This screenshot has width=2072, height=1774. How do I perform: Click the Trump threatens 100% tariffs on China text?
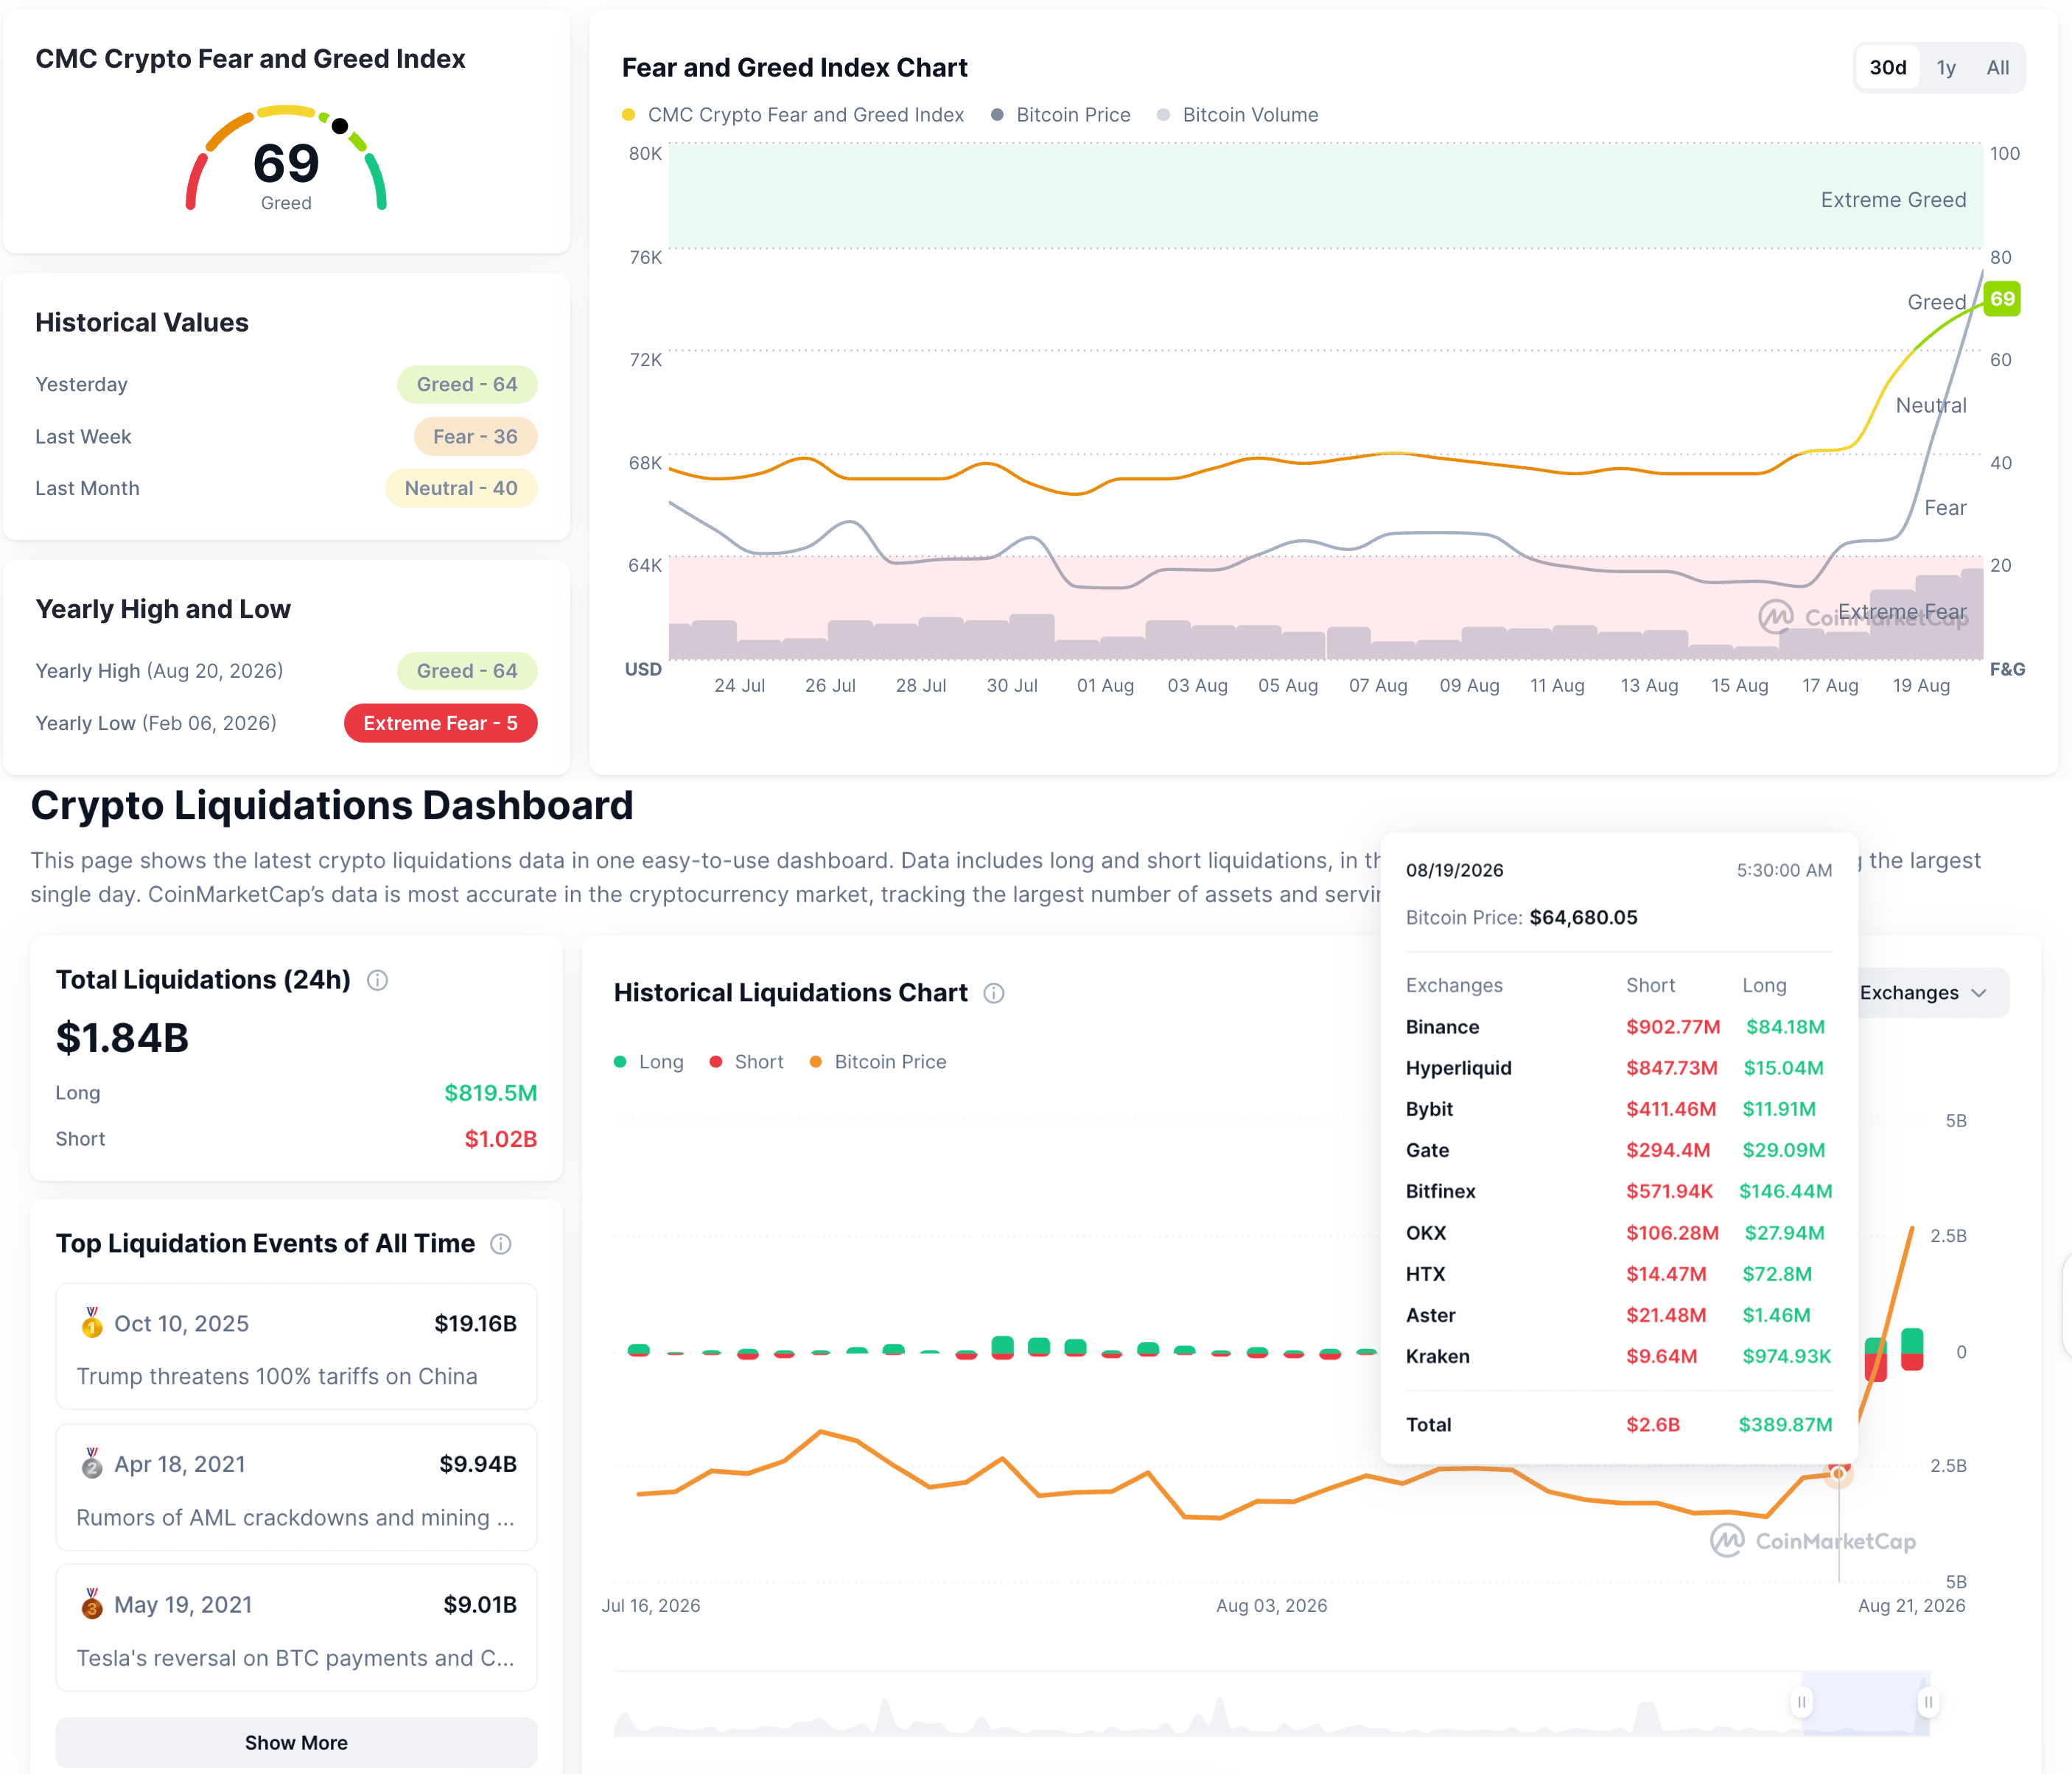(x=277, y=1377)
